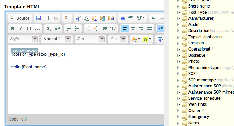234x126 pixels.
Task: Click the Undo arrow icon
Action: click(x=153, y=18)
